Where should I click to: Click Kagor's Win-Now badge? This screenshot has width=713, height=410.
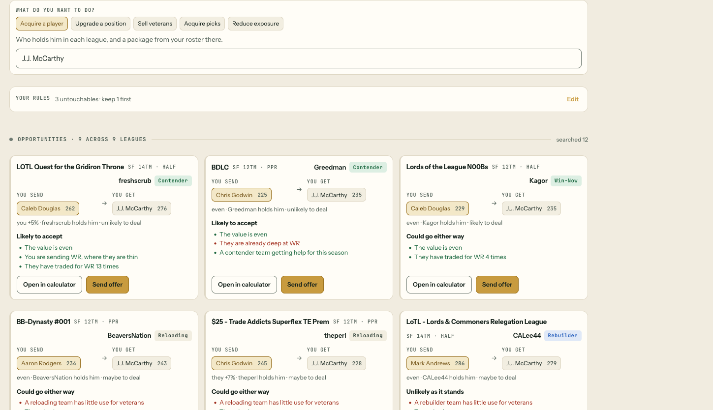[x=566, y=181]
